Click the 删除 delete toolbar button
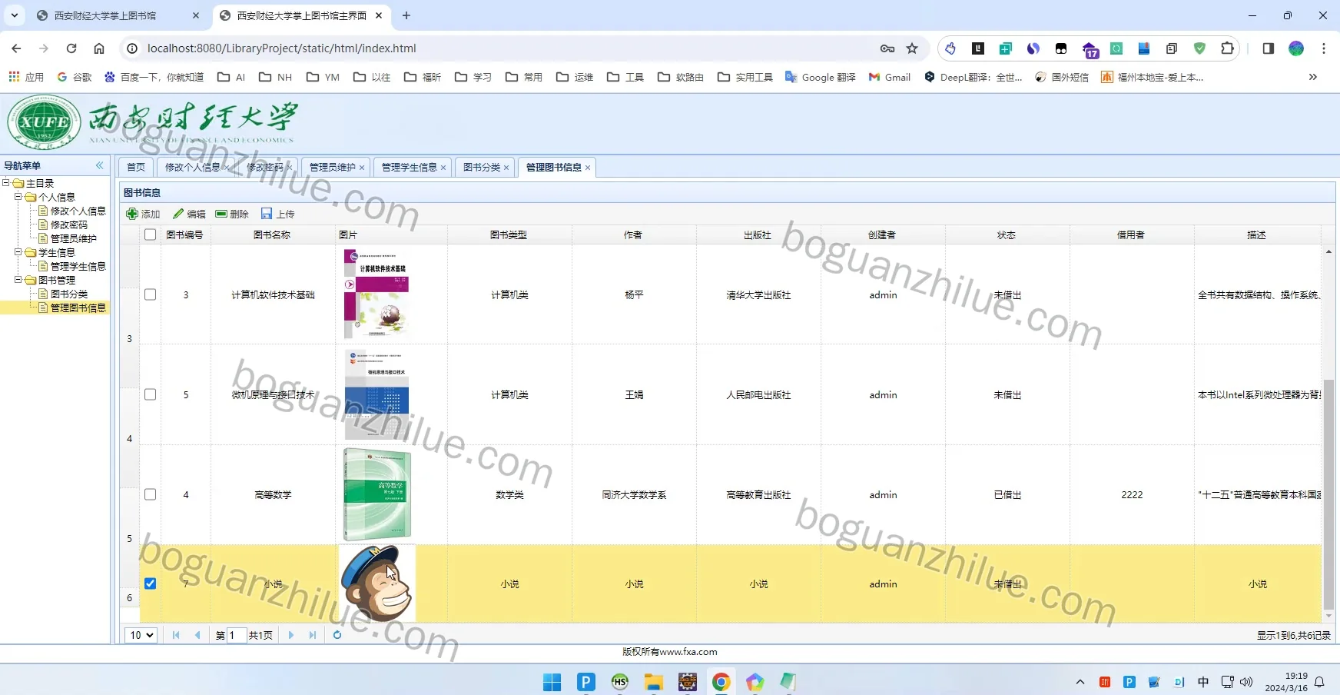Viewport: 1340px width, 695px height. [232, 214]
